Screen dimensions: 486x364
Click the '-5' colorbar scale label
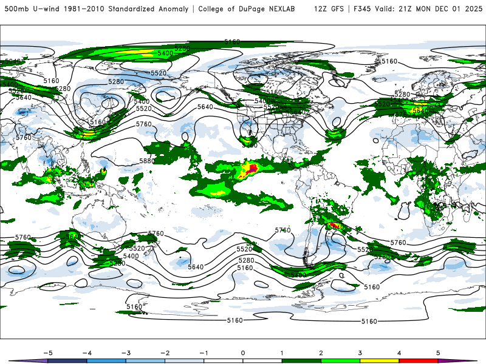pos(48,353)
